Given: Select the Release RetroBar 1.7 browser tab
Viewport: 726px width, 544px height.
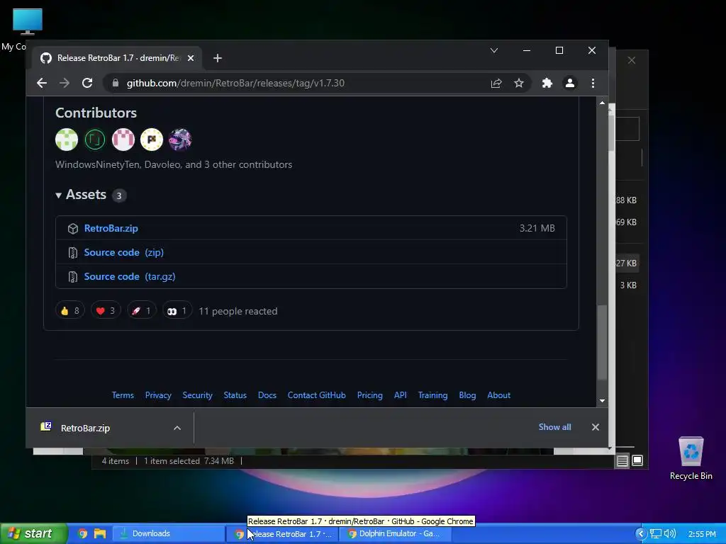Looking at the screenshot, I should 118,58.
